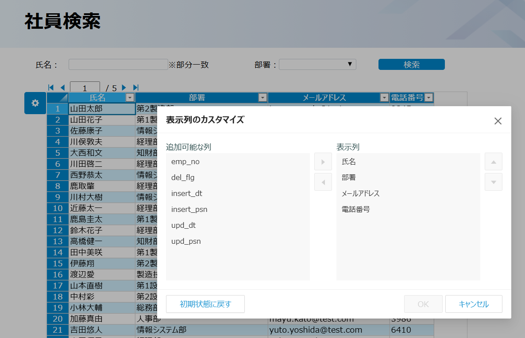Click the move down arrow button
This screenshot has width=525, height=338.
coord(494,182)
